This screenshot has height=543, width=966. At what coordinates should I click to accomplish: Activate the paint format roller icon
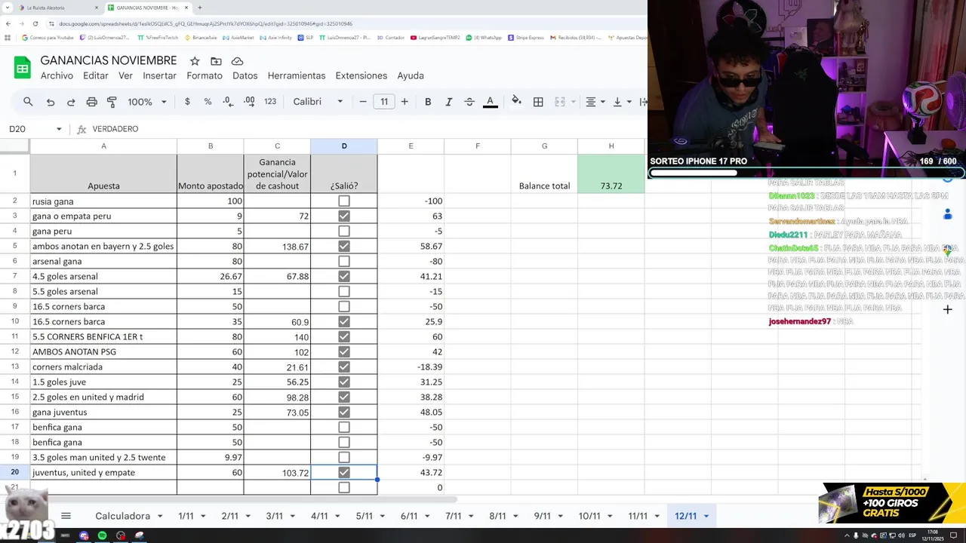coord(112,102)
